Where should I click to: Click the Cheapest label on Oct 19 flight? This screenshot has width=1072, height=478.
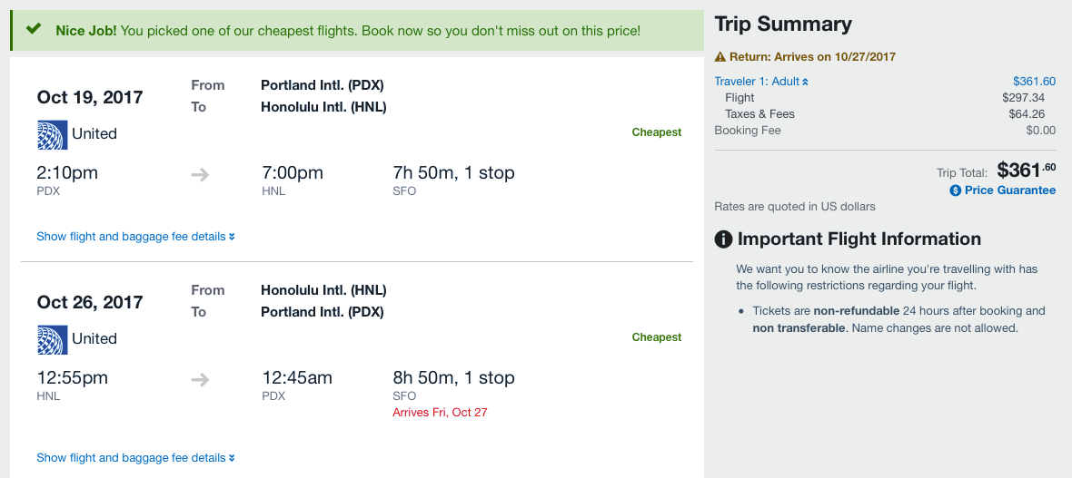[656, 132]
